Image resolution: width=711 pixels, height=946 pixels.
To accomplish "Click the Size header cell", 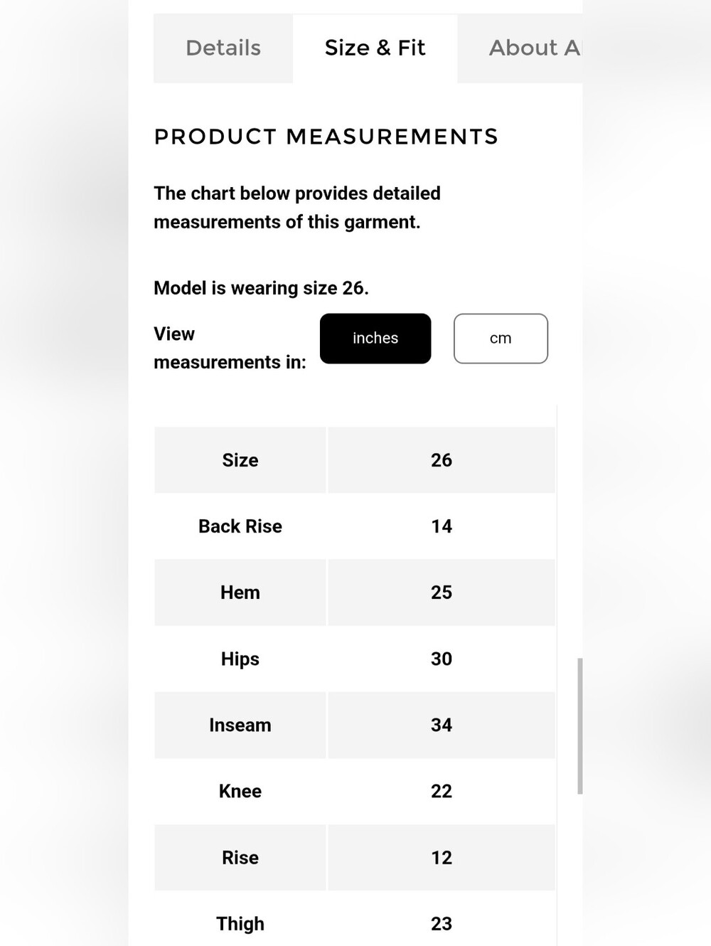I will coord(240,460).
